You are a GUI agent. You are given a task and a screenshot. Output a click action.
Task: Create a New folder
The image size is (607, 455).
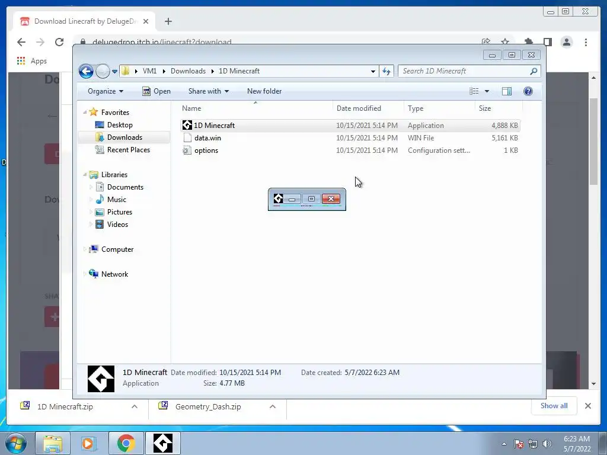[x=264, y=91]
